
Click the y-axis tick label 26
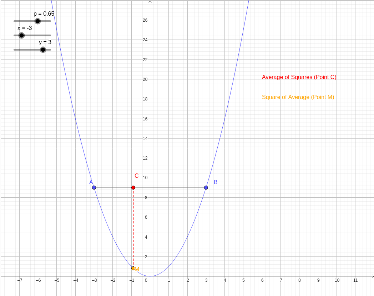pos(145,20)
